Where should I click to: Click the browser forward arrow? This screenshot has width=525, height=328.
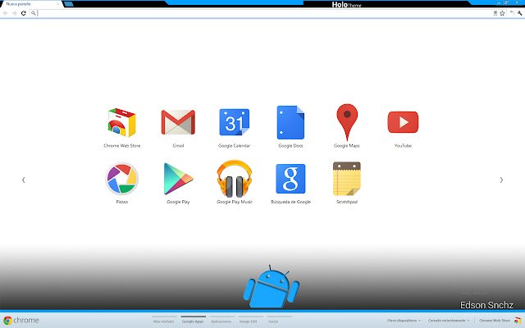(x=15, y=13)
